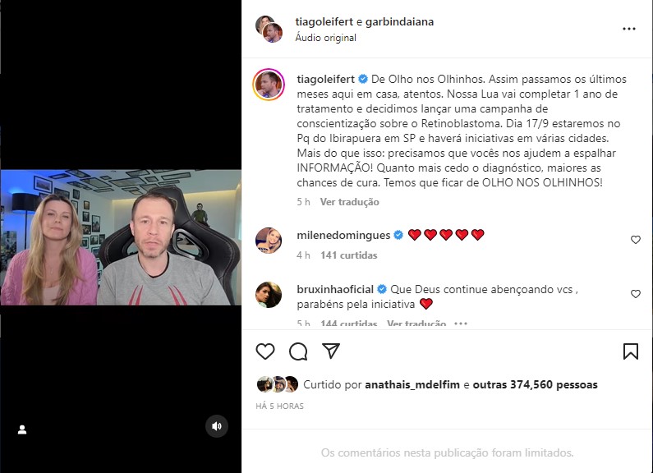The height and width of the screenshot is (473, 653).
Task: Click the video of the couple
Action: click(121, 237)
